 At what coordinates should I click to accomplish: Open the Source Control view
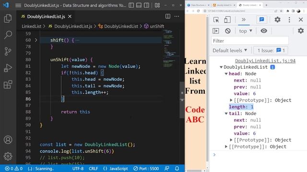point(8,52)
